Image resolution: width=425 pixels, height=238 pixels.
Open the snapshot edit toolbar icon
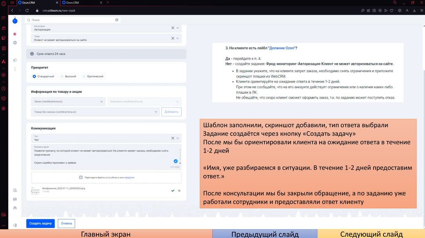tap(369, 10)
